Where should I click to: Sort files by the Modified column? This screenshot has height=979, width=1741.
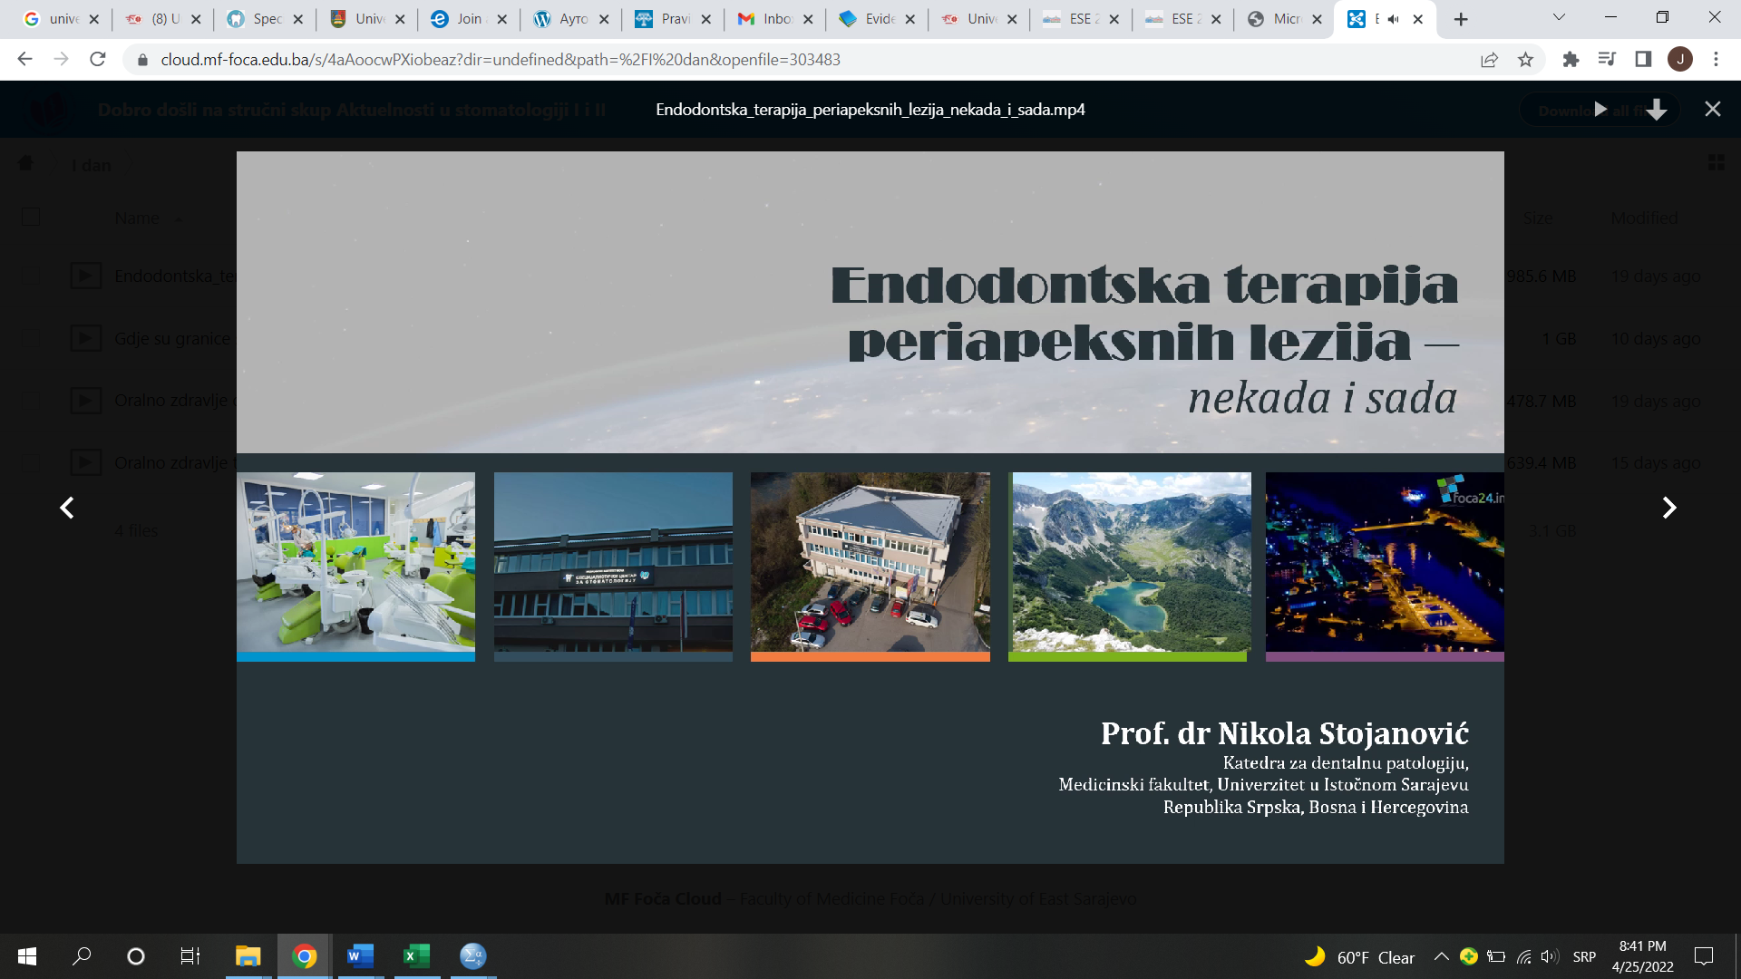pos(1644,218)
